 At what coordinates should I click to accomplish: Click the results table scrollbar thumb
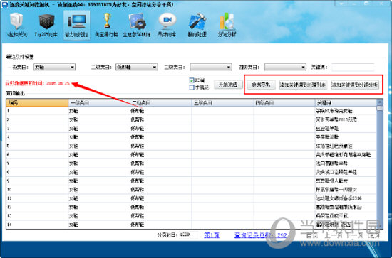pyautogui.click(x=379, y=109)
